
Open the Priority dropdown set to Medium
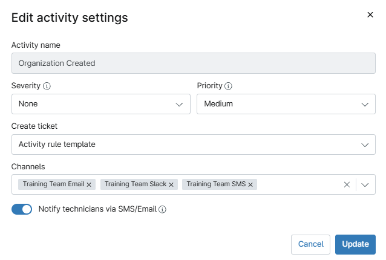[x=286, y=104]
